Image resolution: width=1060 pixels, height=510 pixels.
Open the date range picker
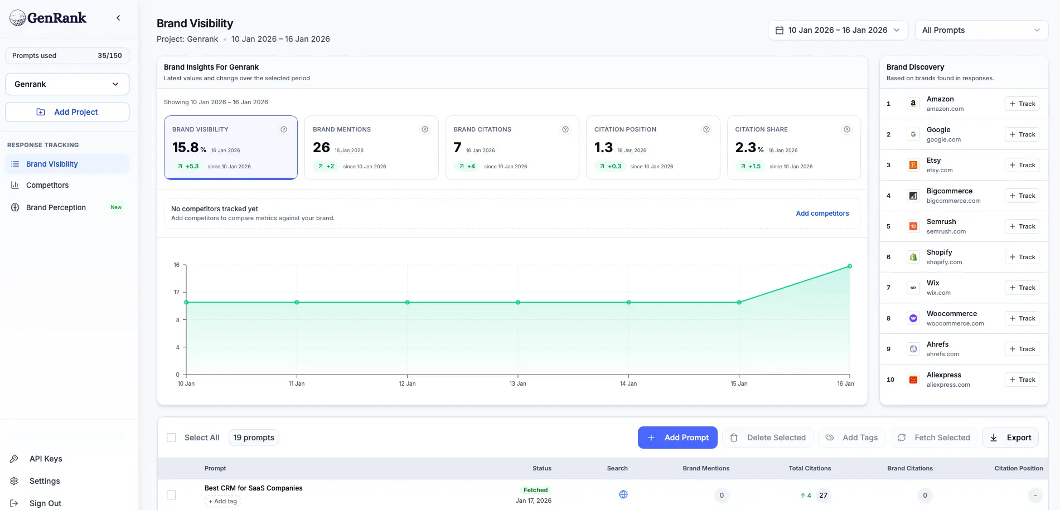click(x=836, y=30)
